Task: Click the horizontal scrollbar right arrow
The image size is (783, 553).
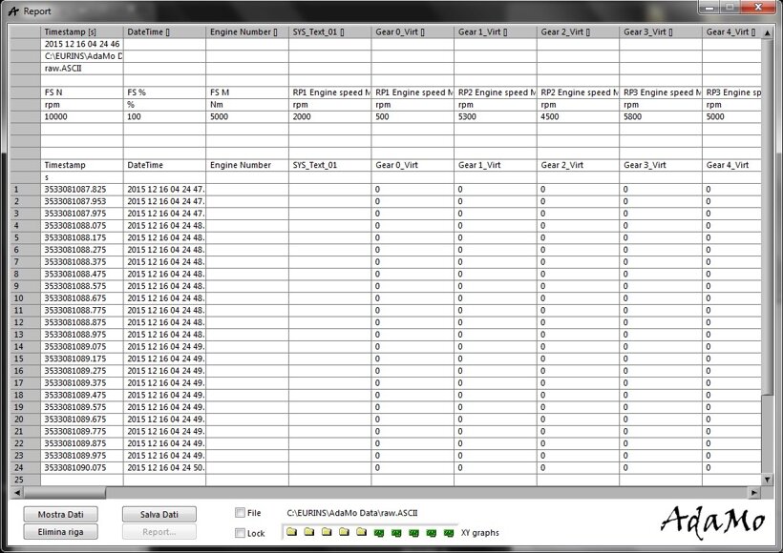Action: point(754,493)
